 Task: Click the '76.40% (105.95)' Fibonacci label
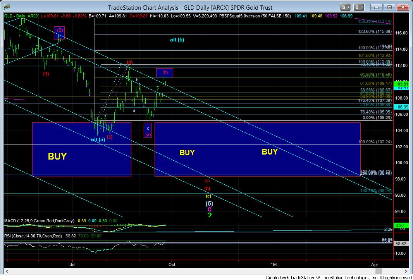(376, 112)
